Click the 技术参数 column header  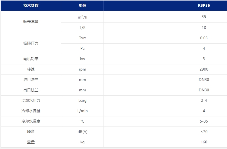[x=31, y=5]
